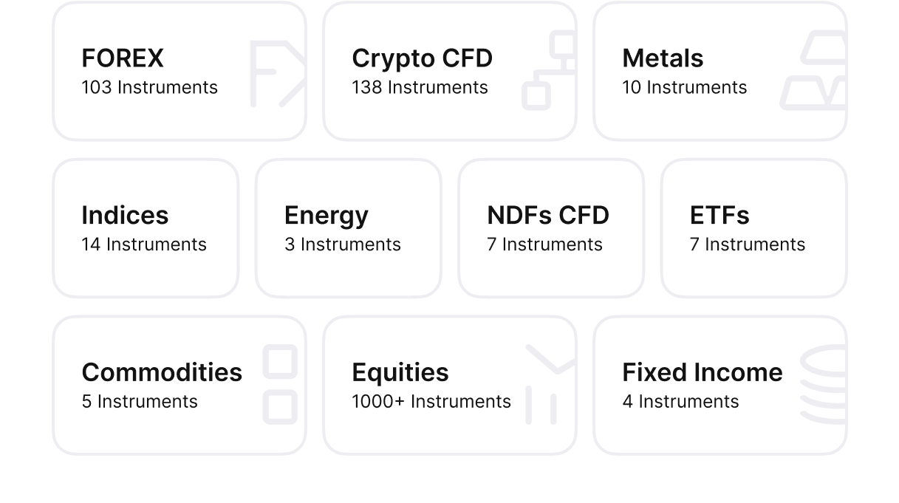
Task: Select Energy with 3 Instruments
Action: pyautogui.click(x=348, y=227)
